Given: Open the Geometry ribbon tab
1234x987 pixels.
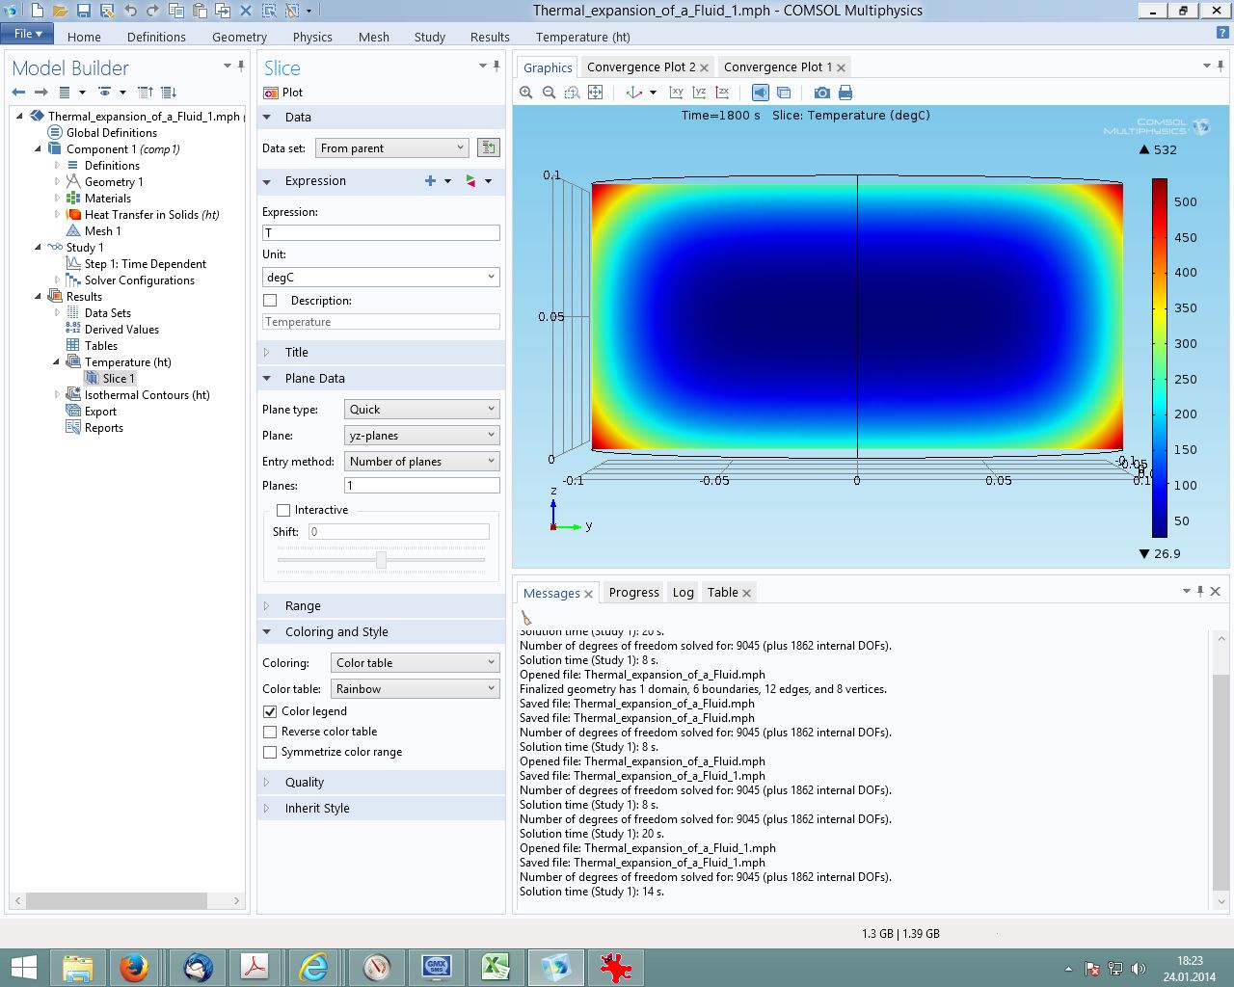Looking at the screenshot, I should pyautogui.click(x=239, y=37).
